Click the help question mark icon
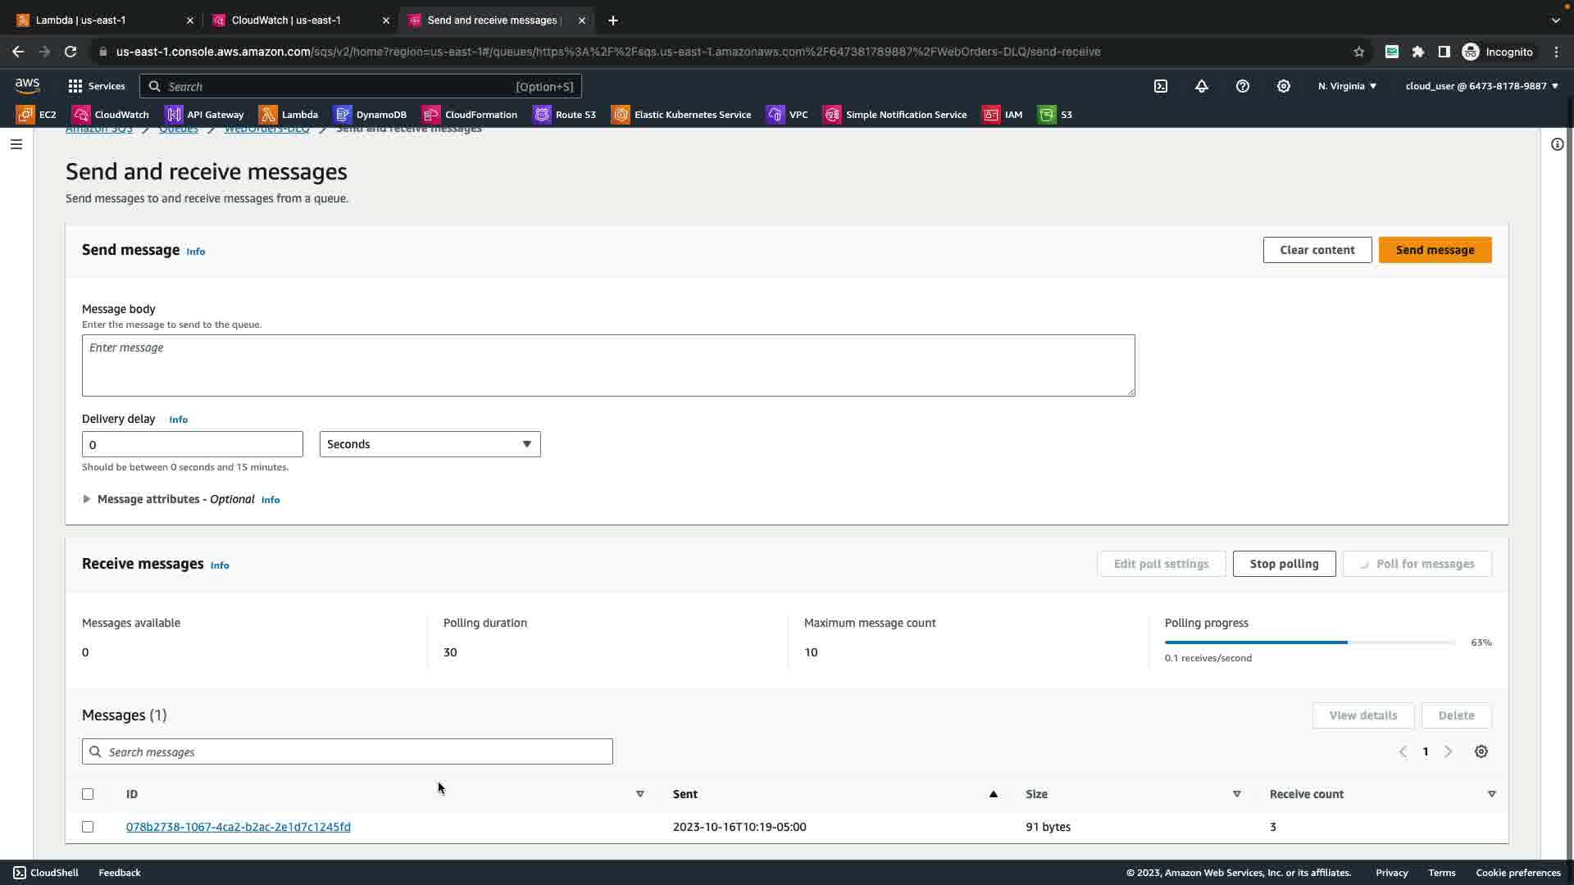 point(1243,86)
